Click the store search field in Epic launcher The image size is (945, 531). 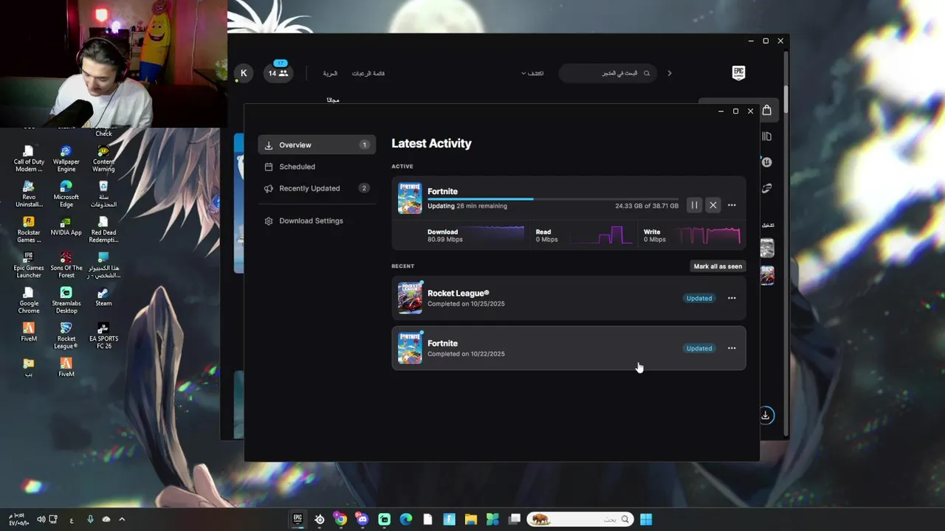point(608,73)
